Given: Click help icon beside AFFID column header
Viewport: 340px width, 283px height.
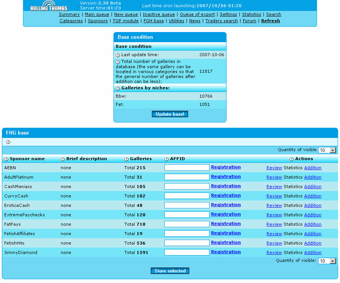Looking at the screenshot, I should (166, 159).
